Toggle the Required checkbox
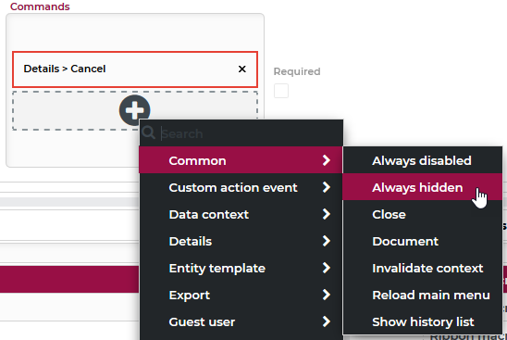The width and height of the screenshot is (507, 340). pos(281,91)
